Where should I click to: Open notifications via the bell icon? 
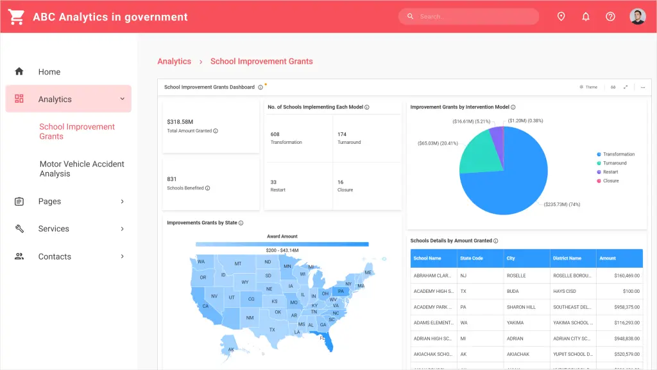[x=586, y=16]
